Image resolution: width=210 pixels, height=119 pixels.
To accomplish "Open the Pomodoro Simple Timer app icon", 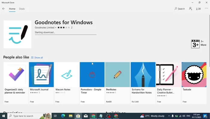I will point(92,75).
